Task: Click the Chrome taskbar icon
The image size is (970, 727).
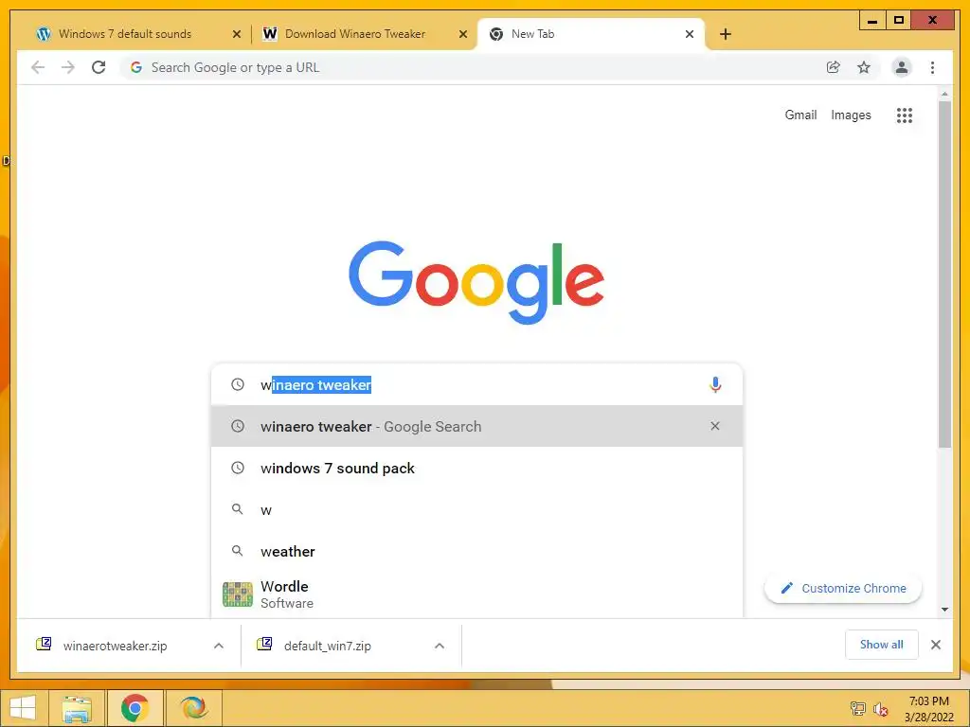Action: point(135,708)
